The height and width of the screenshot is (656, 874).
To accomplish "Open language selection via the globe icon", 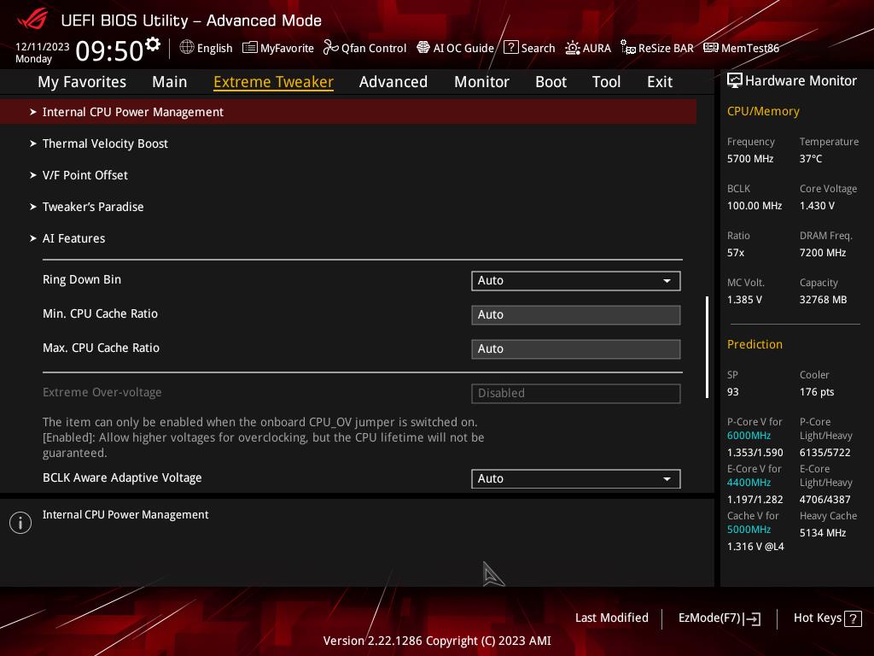I will [x=187, y=48].
